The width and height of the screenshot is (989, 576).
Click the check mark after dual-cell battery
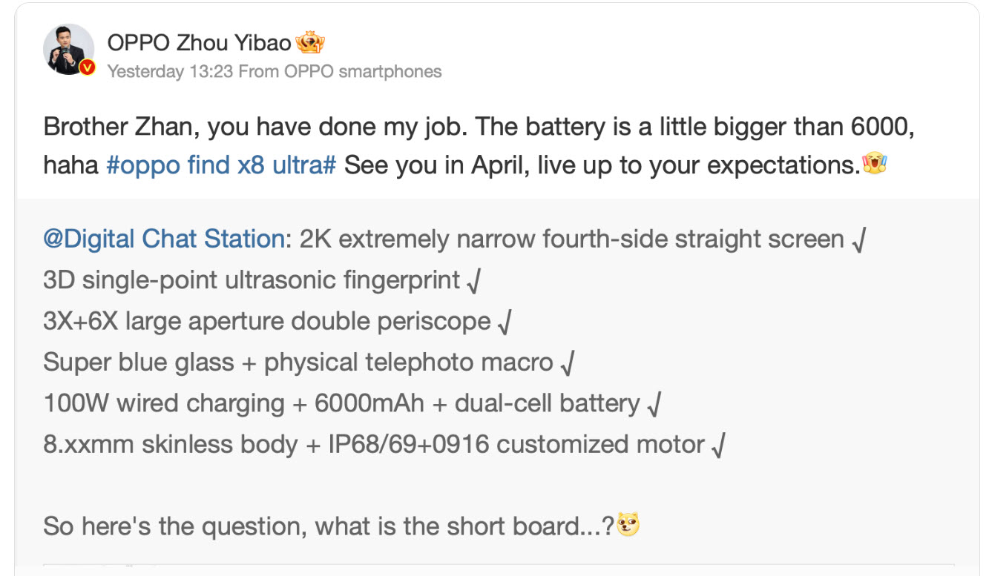click(x=654, y=405)
